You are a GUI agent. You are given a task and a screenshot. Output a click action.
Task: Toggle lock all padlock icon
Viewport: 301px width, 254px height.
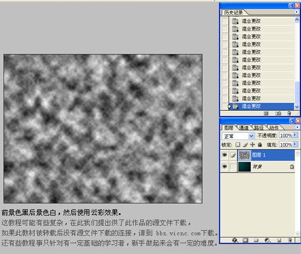click(260, 144)
